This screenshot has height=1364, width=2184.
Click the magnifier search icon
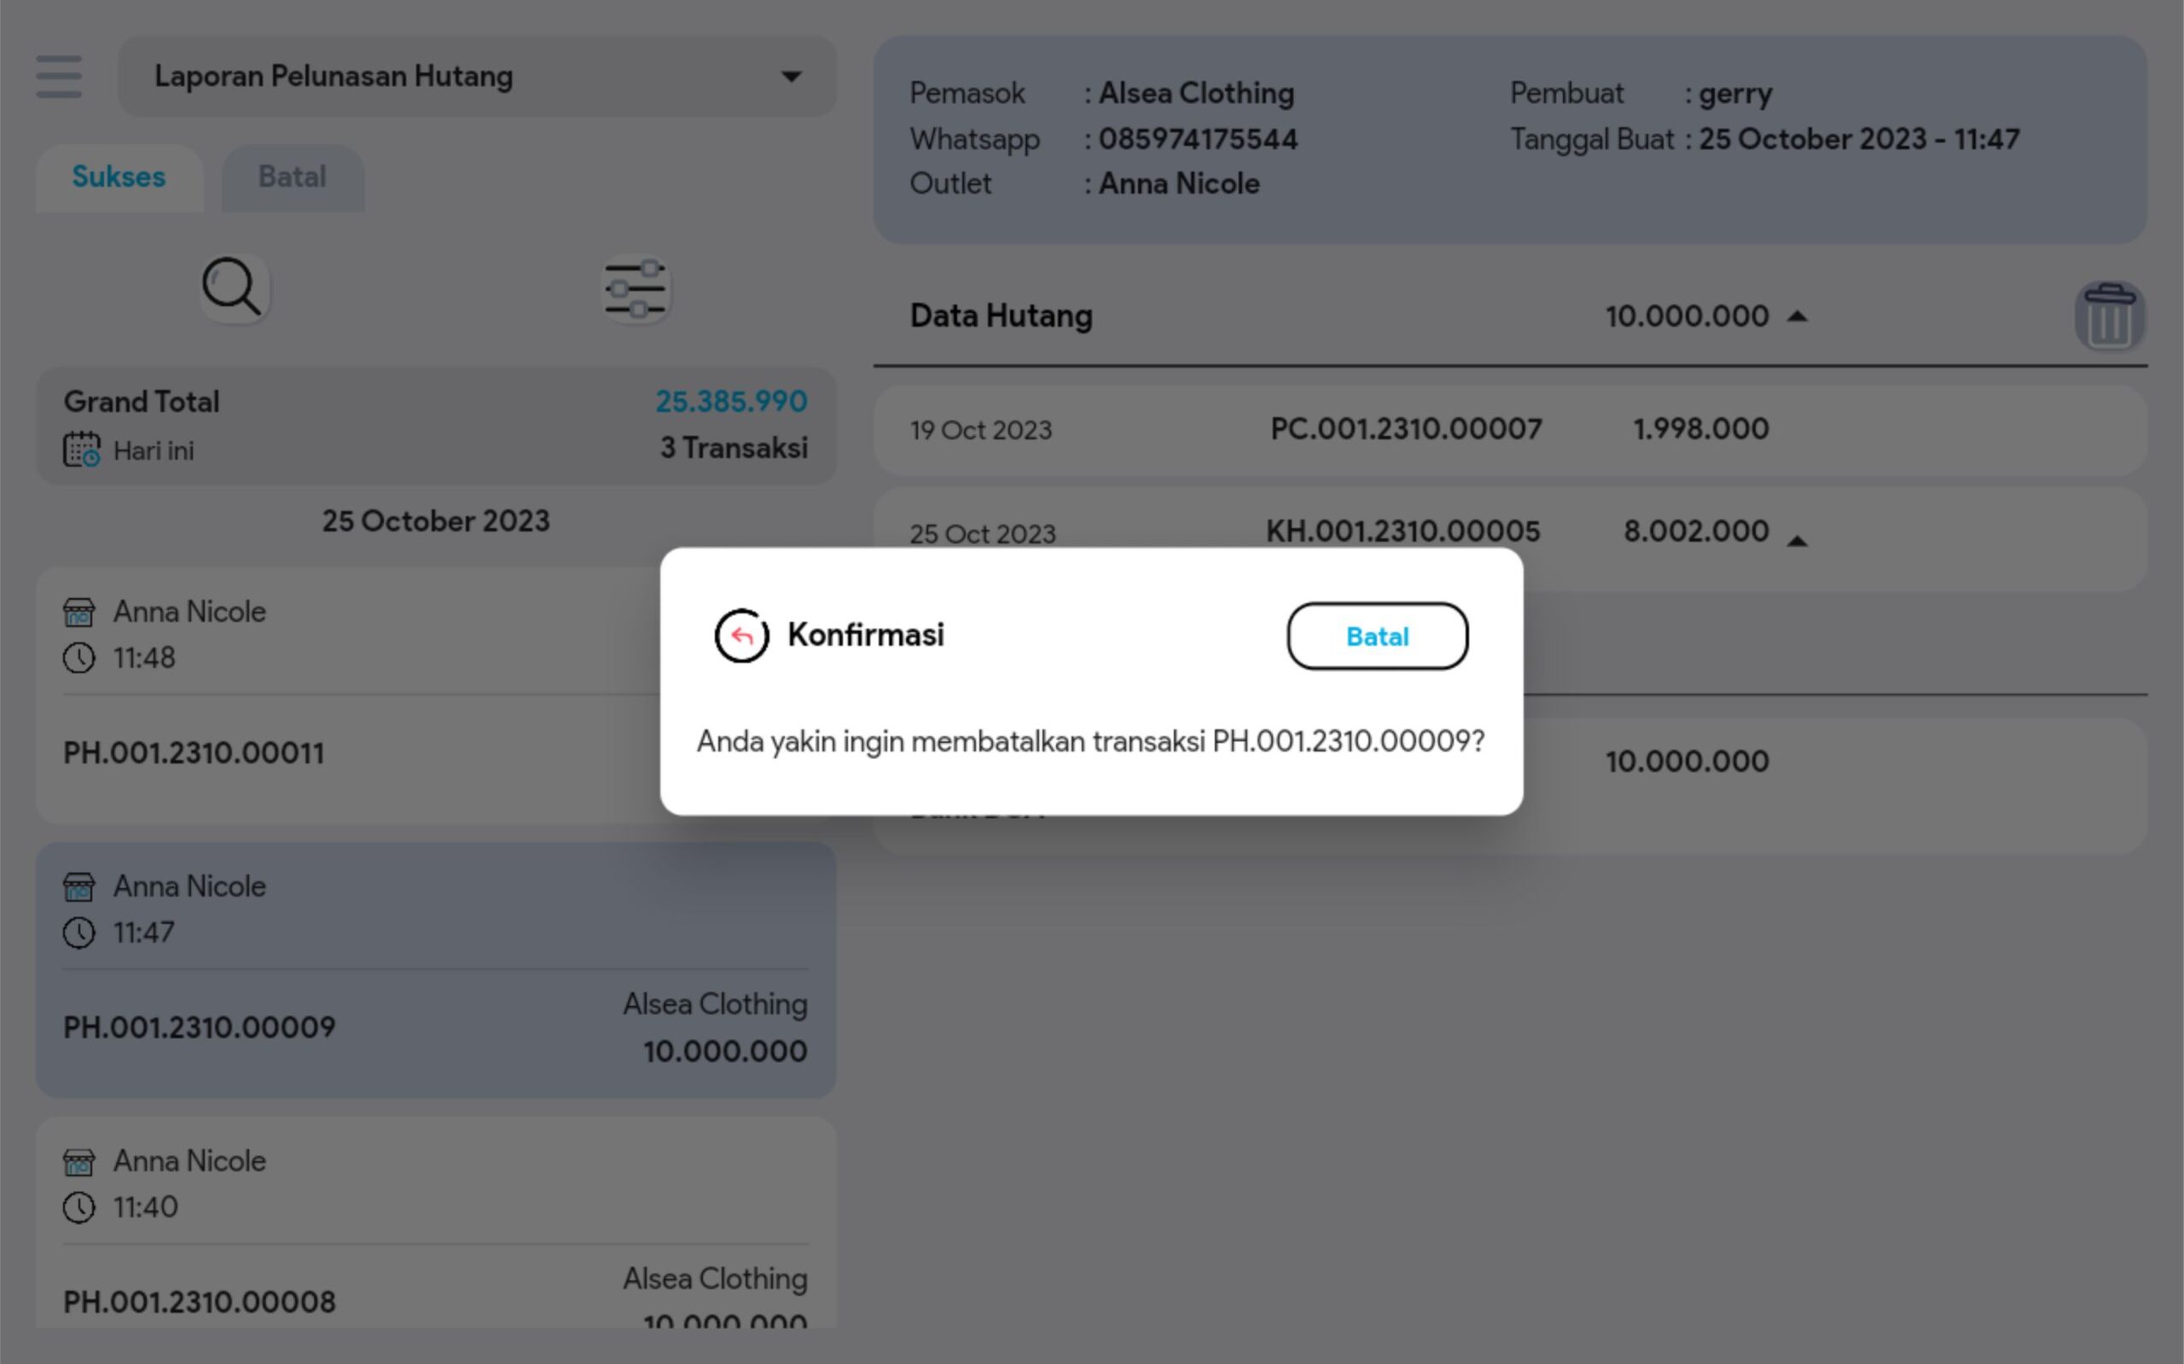coord(233,287)
